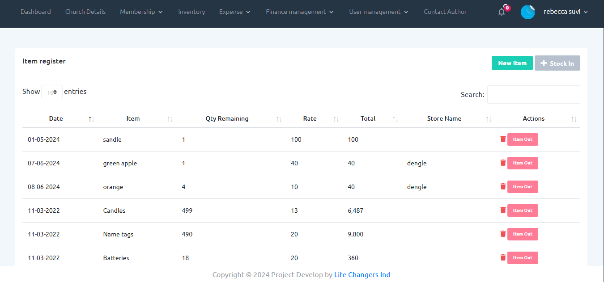Click trash icon in Batteries row

click(x=503, y=257)
